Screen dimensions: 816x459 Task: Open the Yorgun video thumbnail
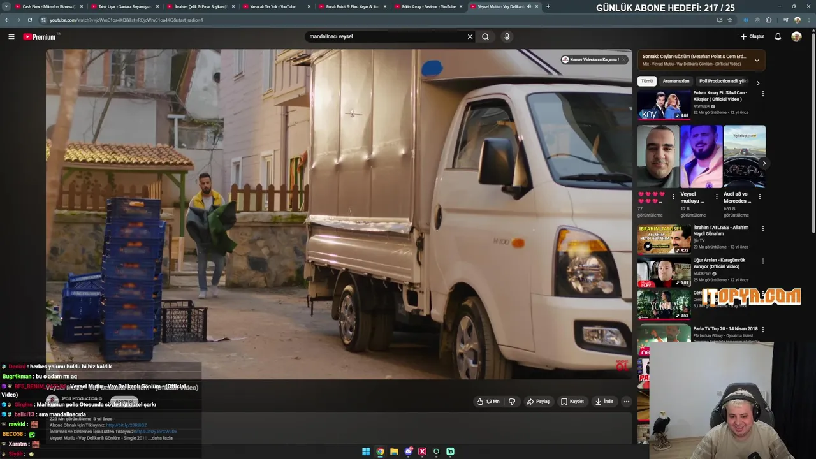[664, 305]
